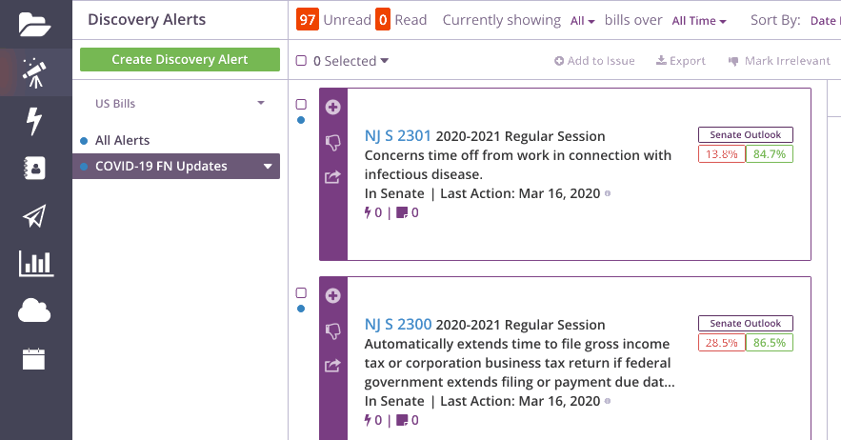This screenshot has width=841, height=440.
Task: Click the Create Discovery Alert button
Action: click(x=180, y=60)
